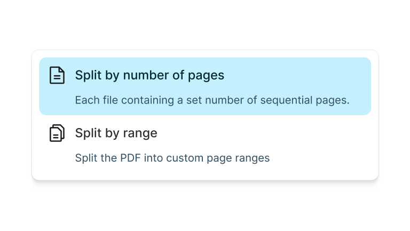Screen dimensions: 410x231
Task: Click the "Each file containing a set number" description
Action: [212, 100]
